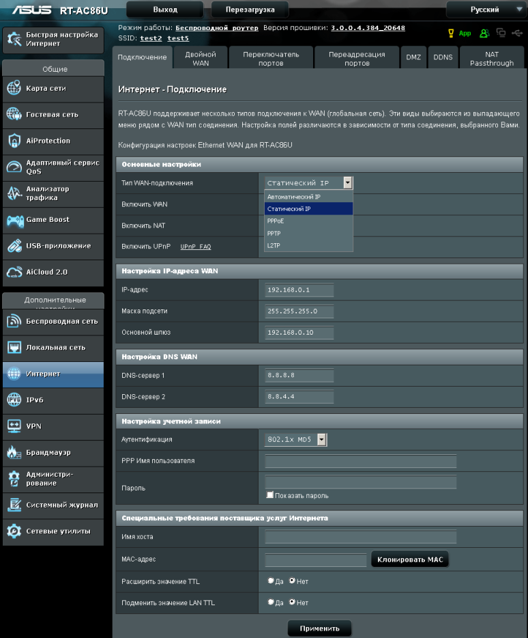Open AiCloud 2.0 cloud icon
Viewport: 528px width, 638px height.
tap(14, 272)
